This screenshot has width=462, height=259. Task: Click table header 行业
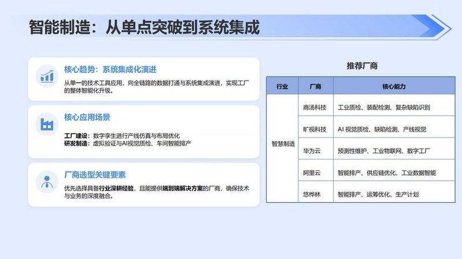(282, 86)
